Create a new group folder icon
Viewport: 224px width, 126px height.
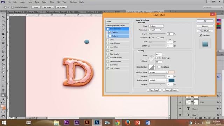pos(209,118)
